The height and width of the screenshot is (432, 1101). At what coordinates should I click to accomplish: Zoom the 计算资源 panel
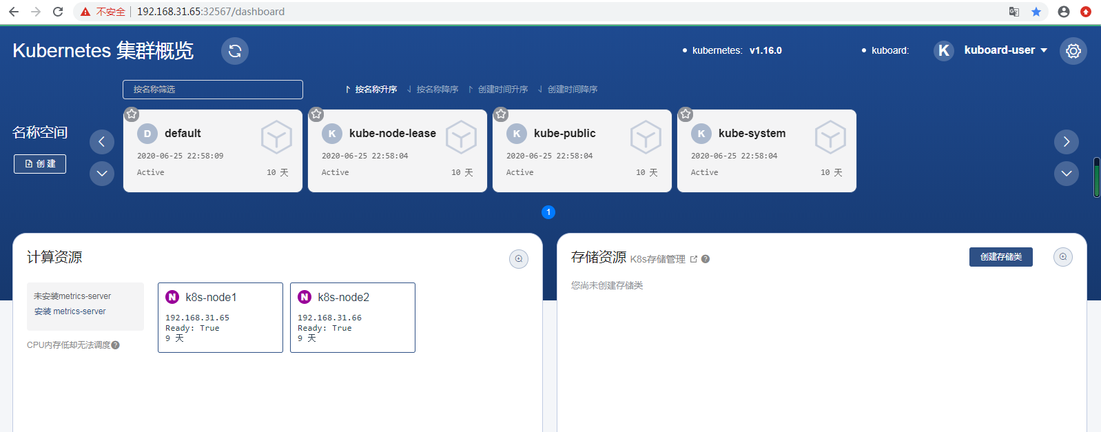pyautogui.click(x=519, y=259)
